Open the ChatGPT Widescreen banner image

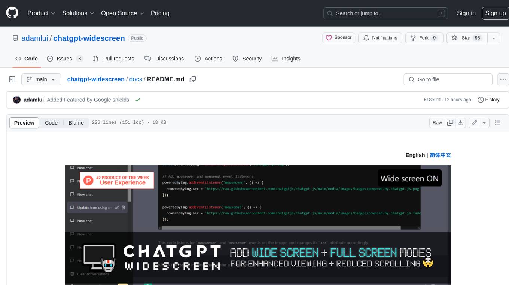pos(258,225)
